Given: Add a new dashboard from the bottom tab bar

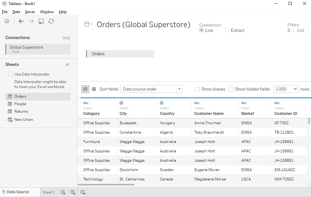Looking at the screenshot, I should pos(73,192).
